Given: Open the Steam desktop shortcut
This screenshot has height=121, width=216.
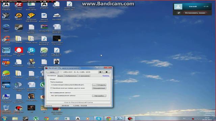Looking at the screenshot, I should (19, 28).
